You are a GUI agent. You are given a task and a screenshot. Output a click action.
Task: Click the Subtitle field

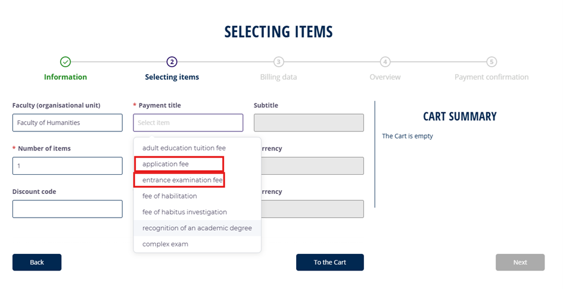coord(309,122)
